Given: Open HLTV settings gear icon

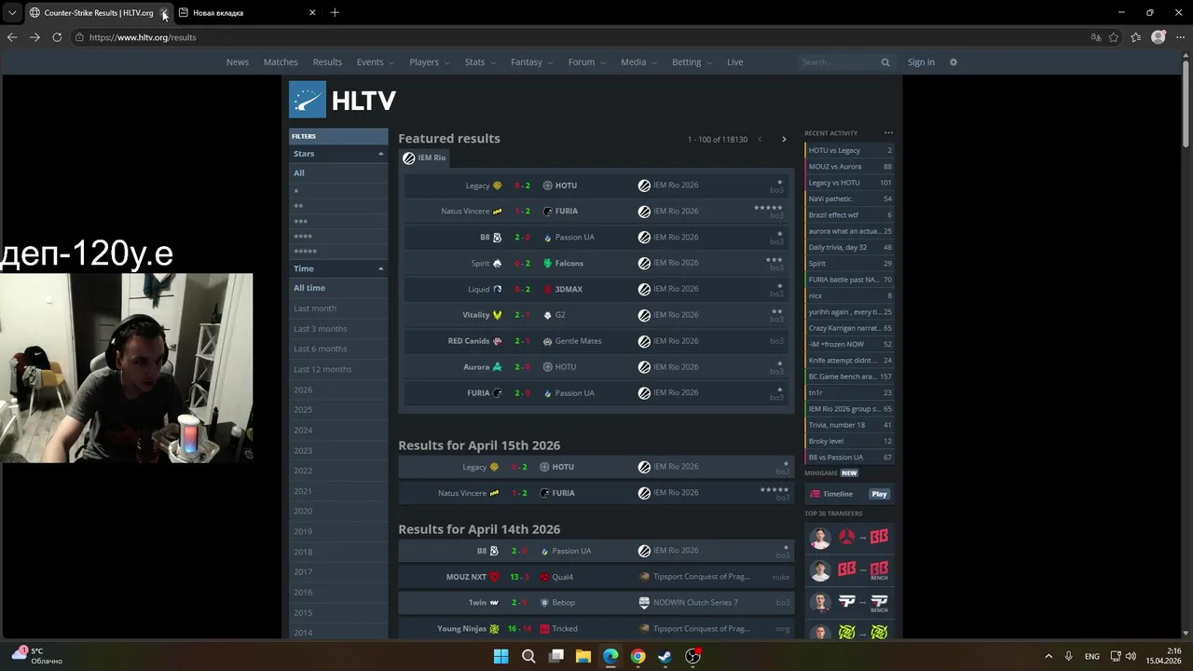Looking at the screenshot, I should 953,62.
